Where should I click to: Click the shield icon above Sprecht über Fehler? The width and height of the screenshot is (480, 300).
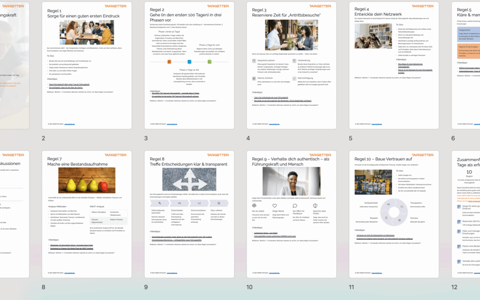tap(315, 206)
